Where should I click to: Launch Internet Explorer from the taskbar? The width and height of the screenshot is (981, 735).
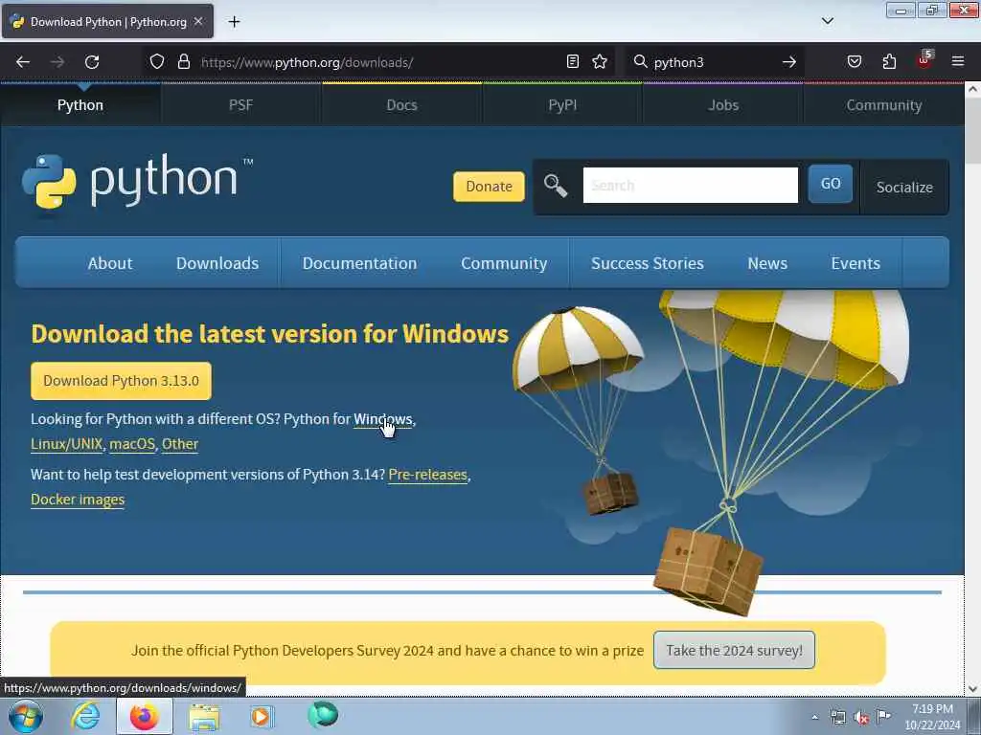[x=85, y=716]
